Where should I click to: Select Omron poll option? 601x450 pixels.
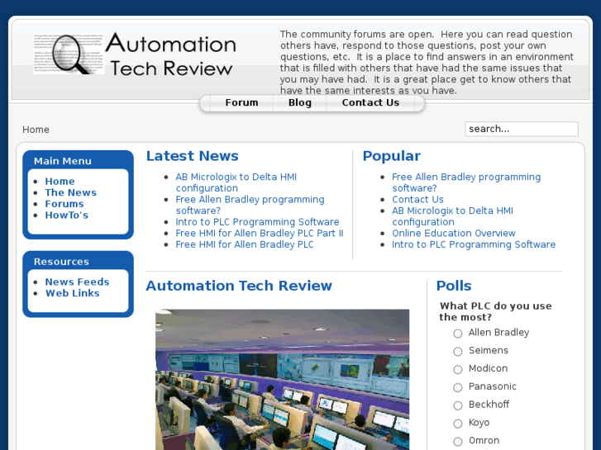pos(458,442)
